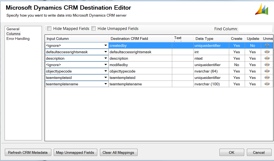Open the input column dropdown for createdby
Viewport: 274px width, 161px height.
pyautogui.click(x=106, y=46)
